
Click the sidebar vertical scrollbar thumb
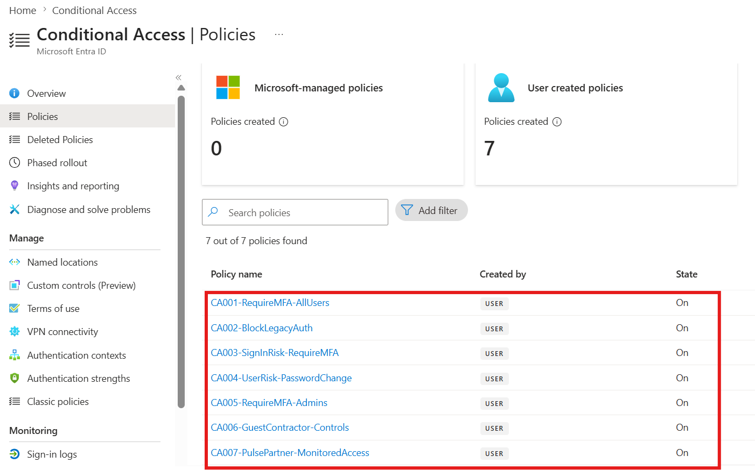pyautogui.click(x=181, y=252)
